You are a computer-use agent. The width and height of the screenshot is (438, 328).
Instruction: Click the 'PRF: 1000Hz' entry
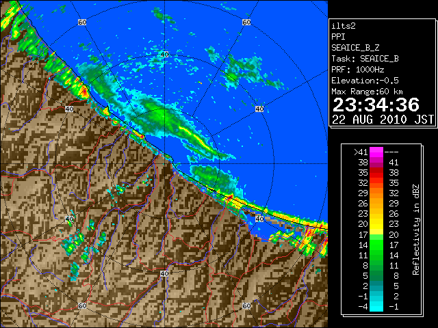coord(357,70)
